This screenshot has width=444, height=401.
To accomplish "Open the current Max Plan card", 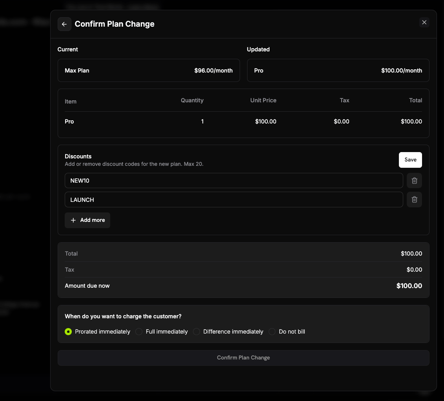I will point(149,71).
